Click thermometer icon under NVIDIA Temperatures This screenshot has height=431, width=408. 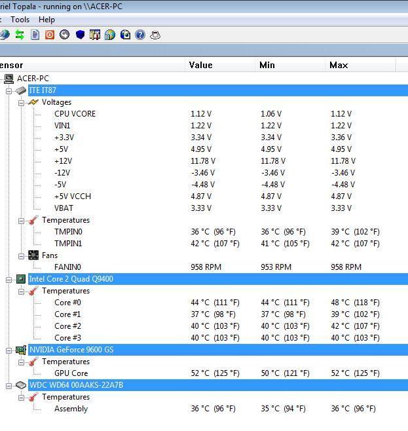pos(33,362)
